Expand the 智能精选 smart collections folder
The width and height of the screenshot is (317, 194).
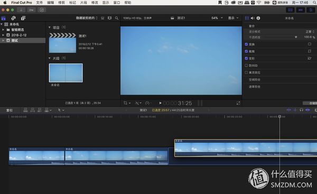(3, 30)
